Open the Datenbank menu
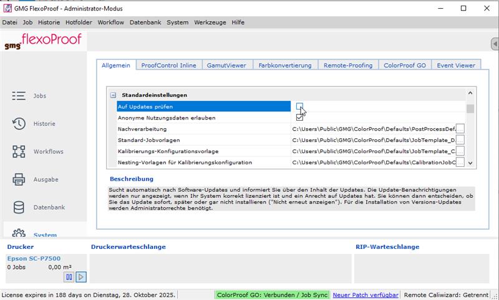 coord(145,22)
